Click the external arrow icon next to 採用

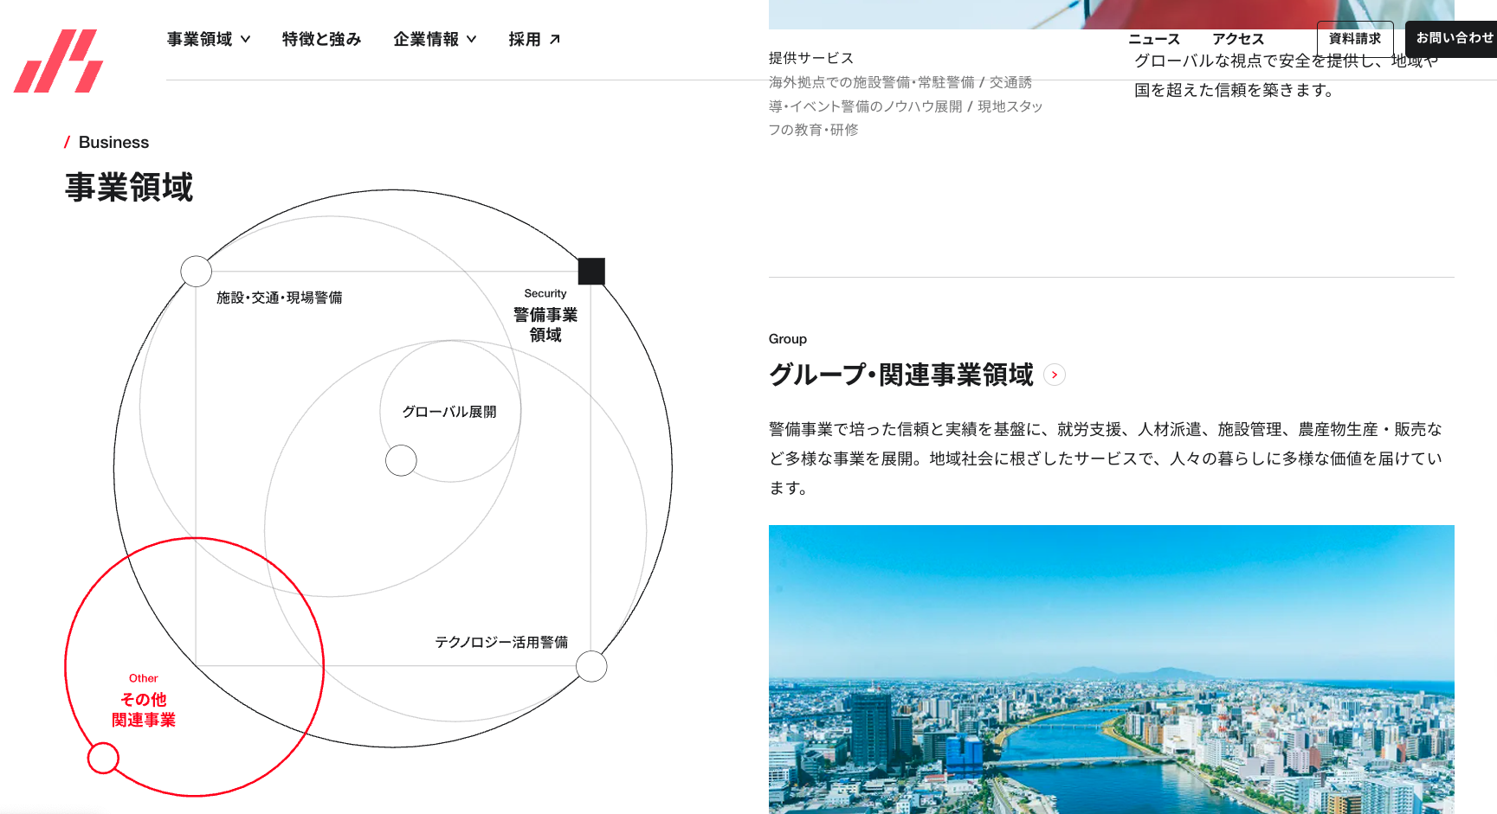click(x=555, y=39)
